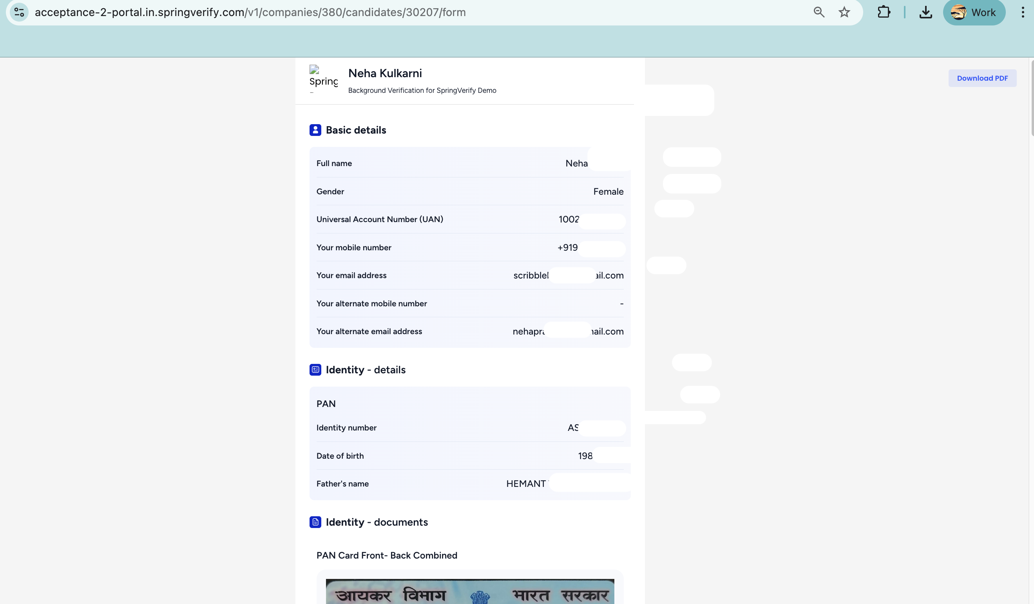Click the Neha Kulkarni candidate heading
The width and height of the screenshot is (1034, 604).
[x=385, y=73]
